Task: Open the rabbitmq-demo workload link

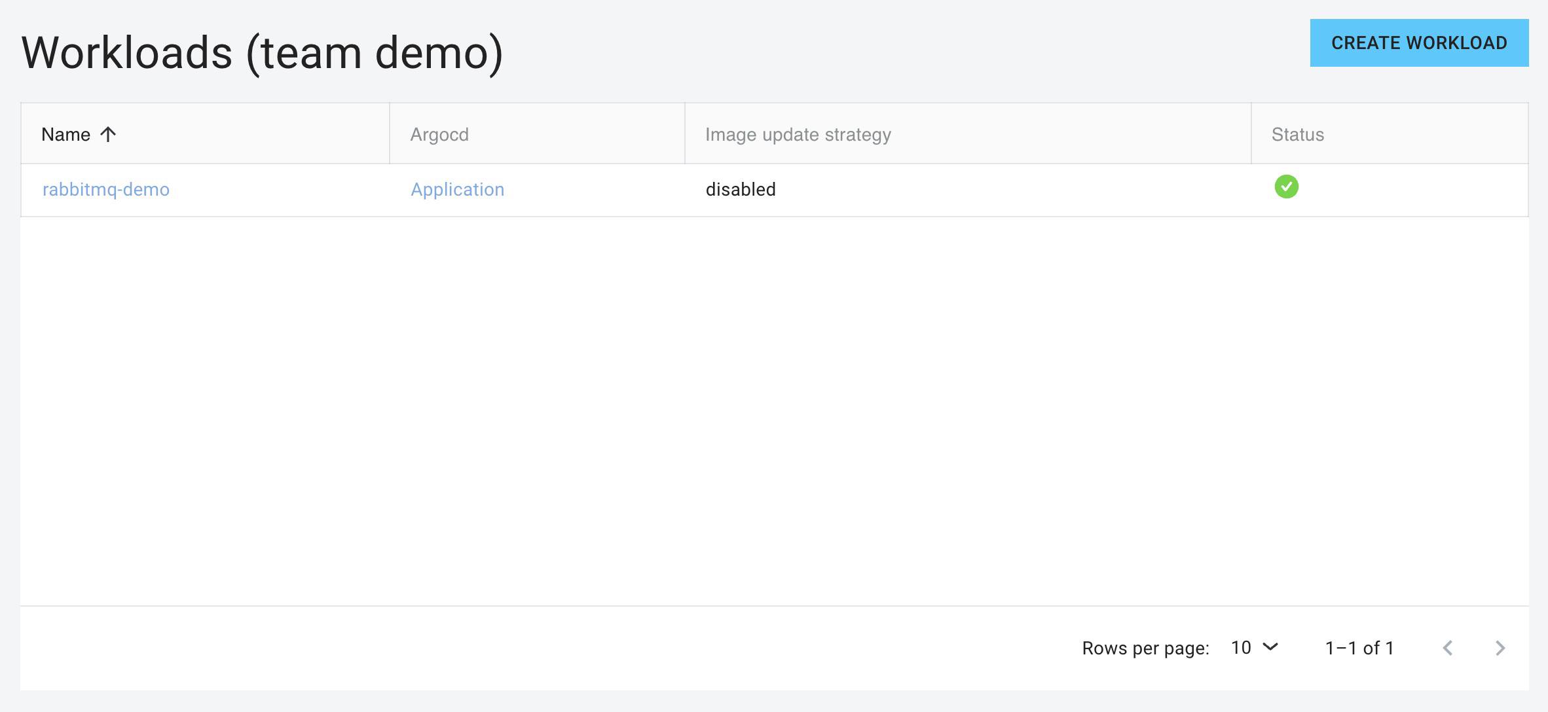Action: 106,189
